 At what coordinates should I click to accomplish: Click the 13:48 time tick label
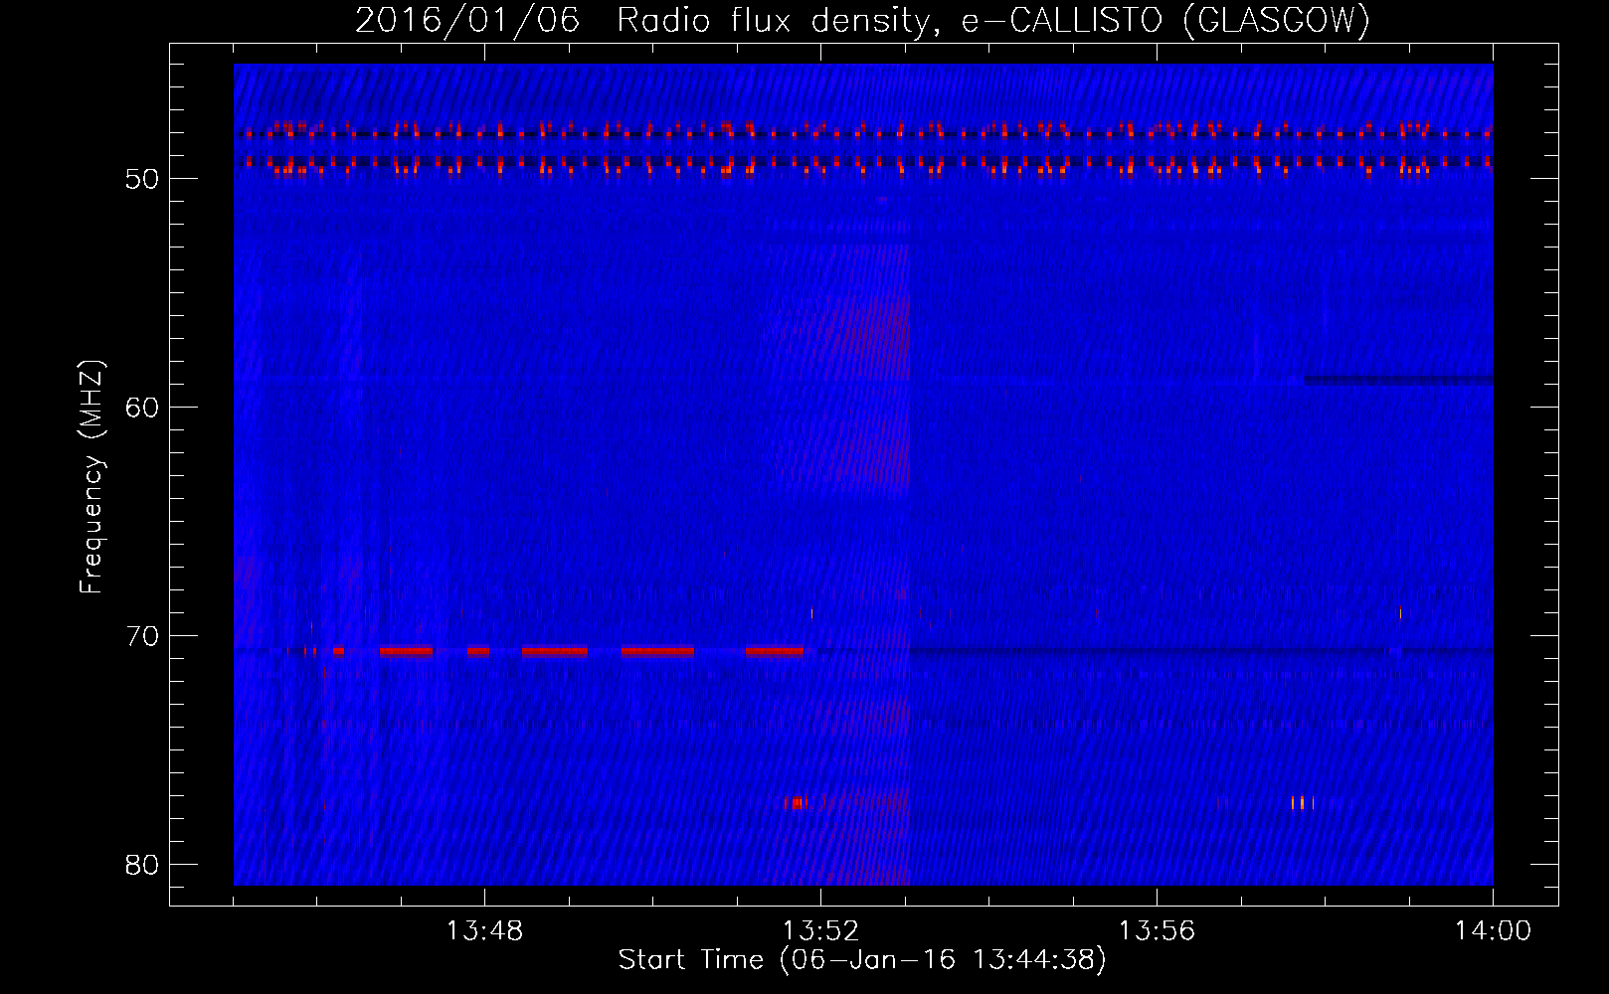(484, 931)
